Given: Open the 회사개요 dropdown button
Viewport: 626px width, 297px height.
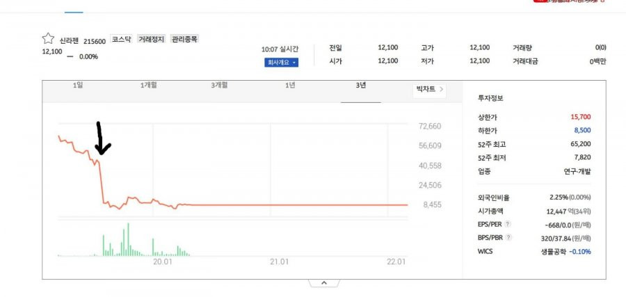Looking at the screenshot, I should [281, 63].
